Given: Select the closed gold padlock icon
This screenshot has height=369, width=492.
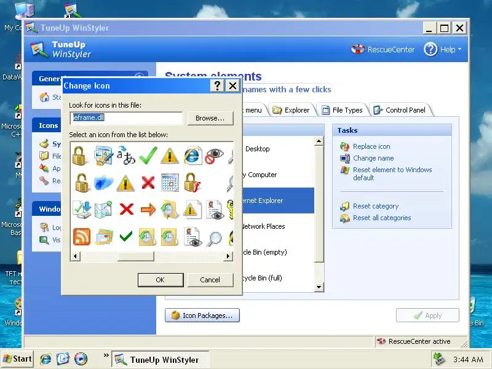Looking at the screenshot, I should [x=81, y=156].
